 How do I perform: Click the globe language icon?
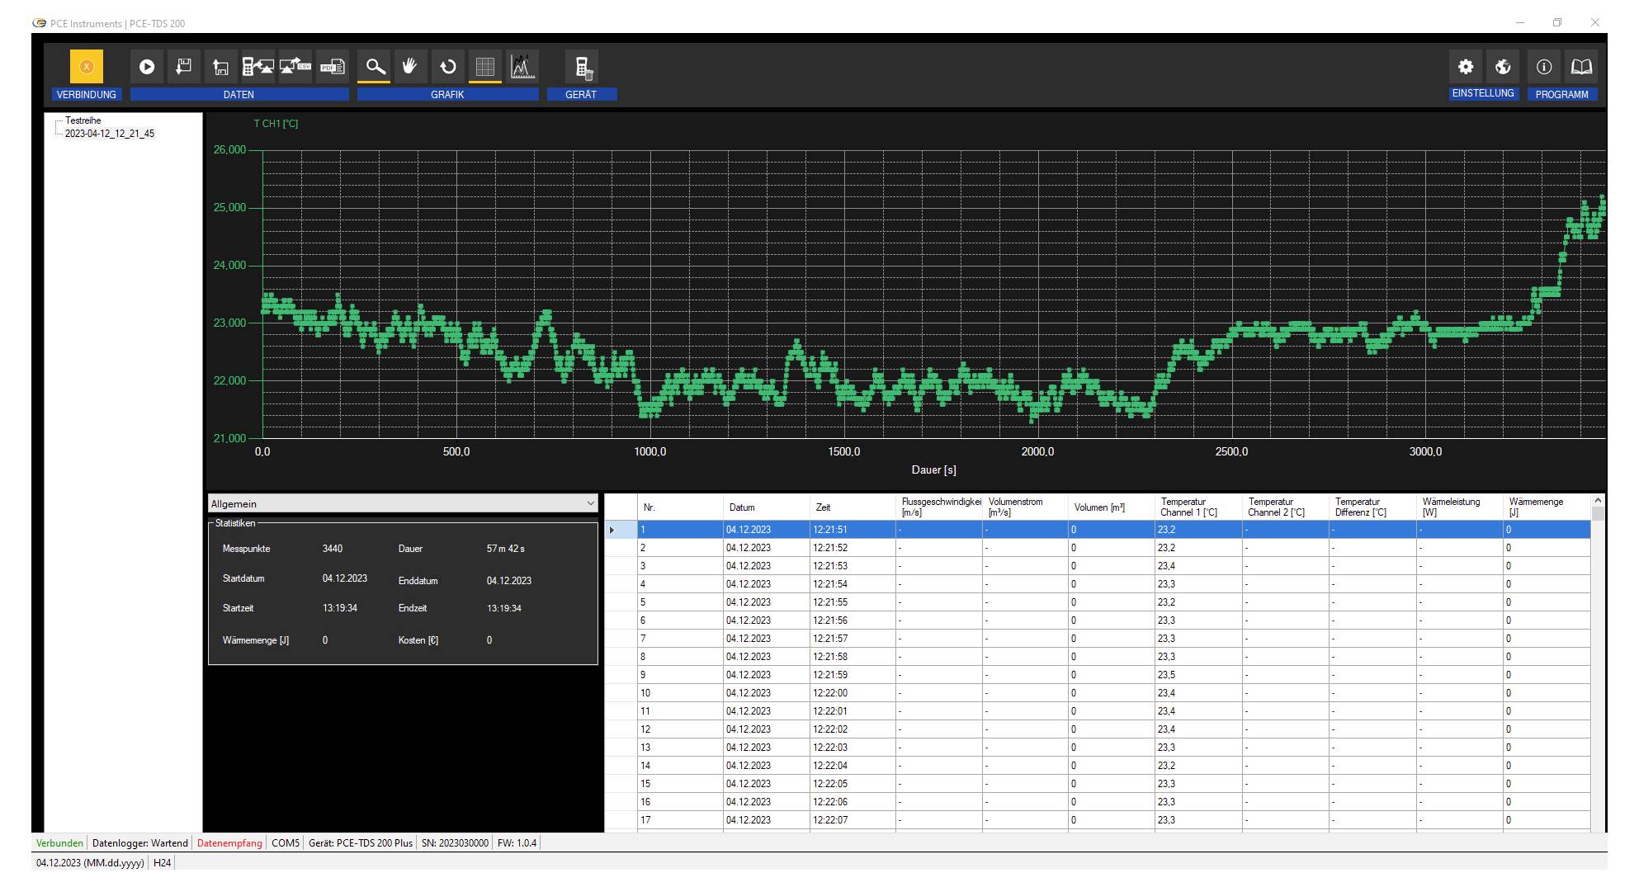(1503, 67)
